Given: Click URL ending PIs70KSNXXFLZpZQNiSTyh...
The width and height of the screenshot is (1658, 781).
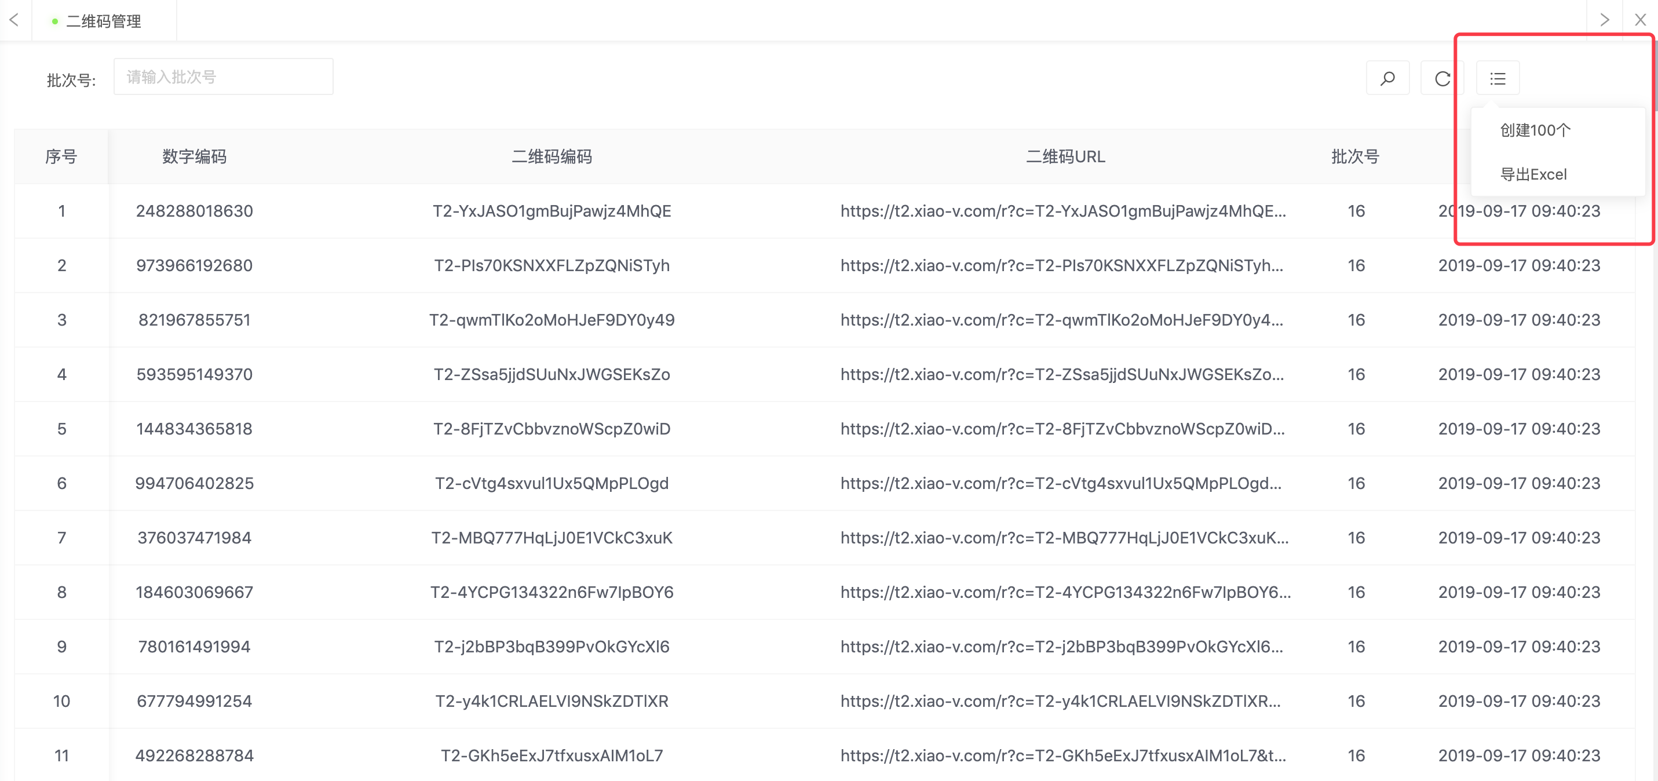Looking at the screenshot, I should click(1062, 265).
